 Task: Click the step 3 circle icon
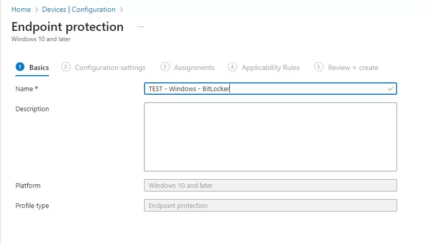click(165, 67)
